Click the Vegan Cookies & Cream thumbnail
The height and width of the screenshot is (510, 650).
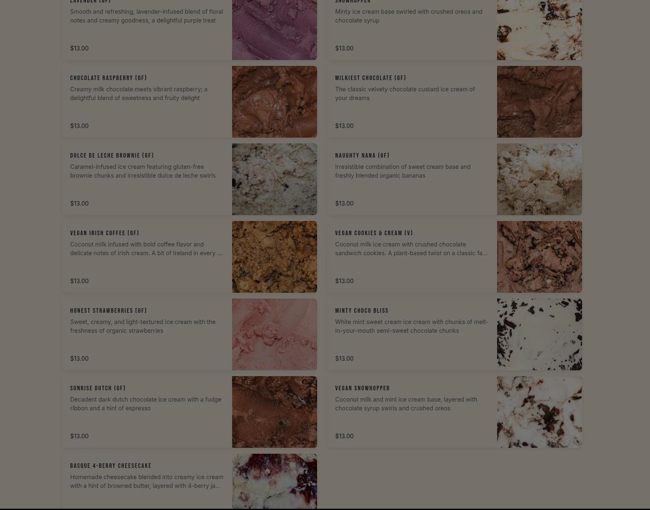539,257
